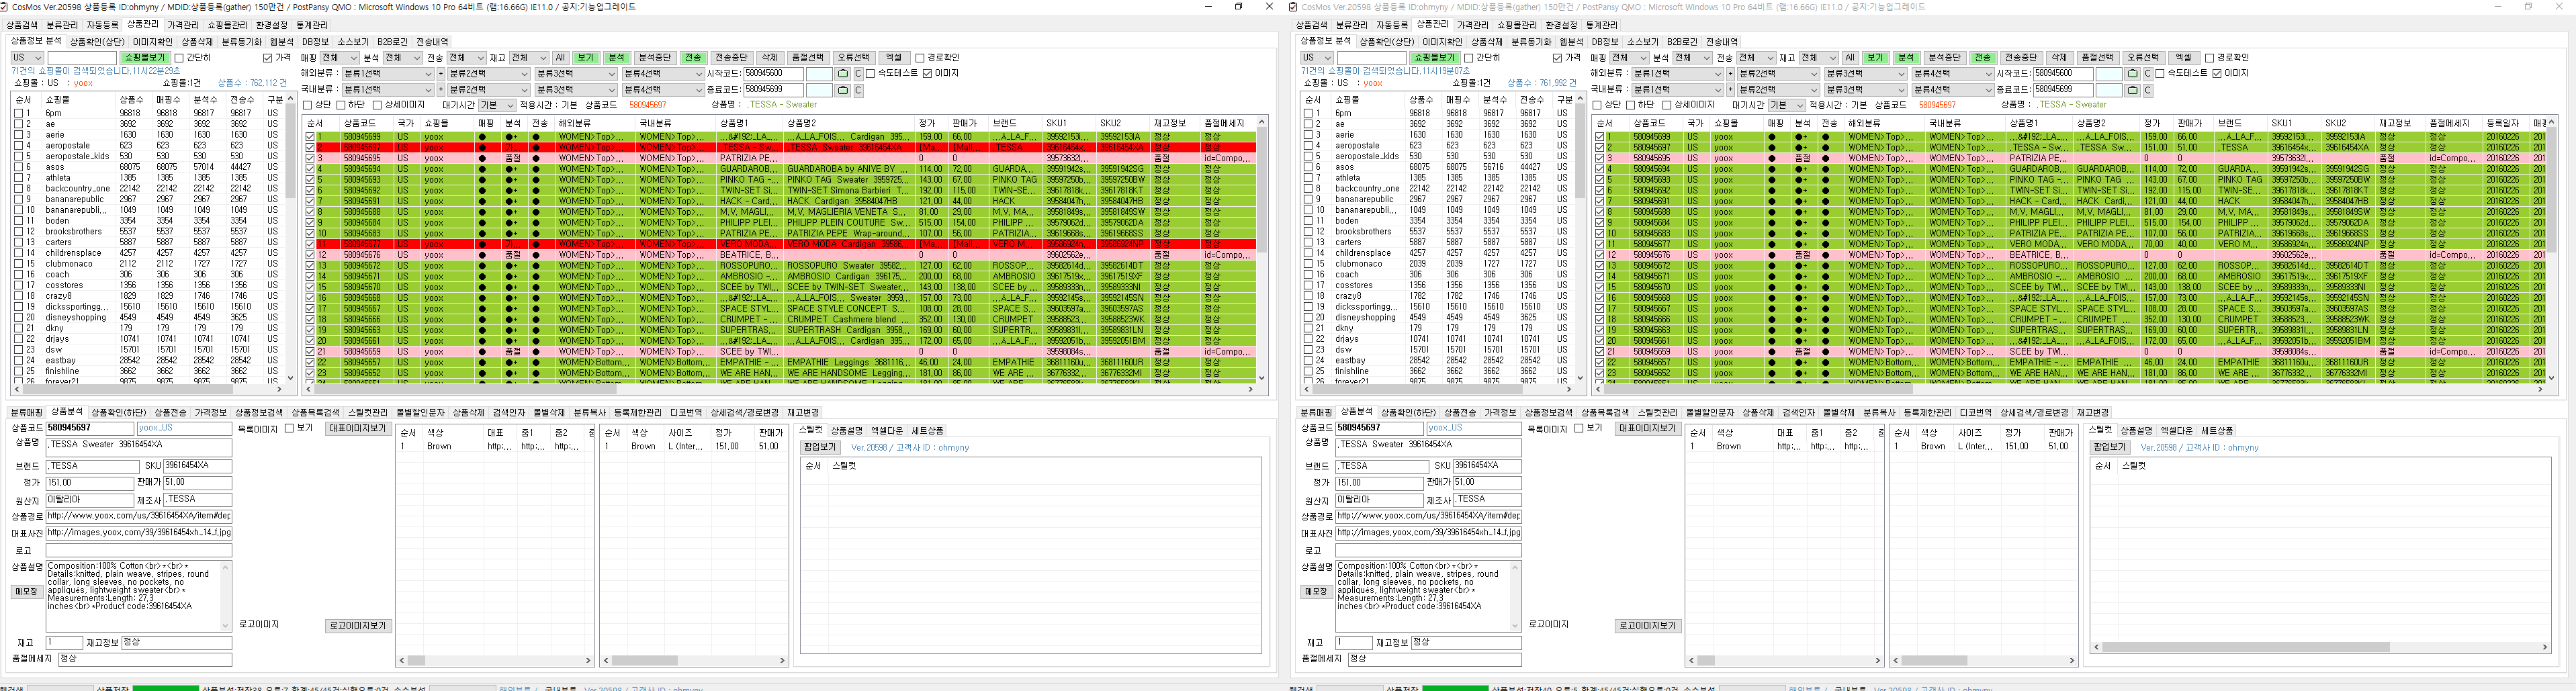This screenshot has width=2576, height=691.
Task: Click the green 상품저장 progress bar in left window
Action: coord(165,688)
